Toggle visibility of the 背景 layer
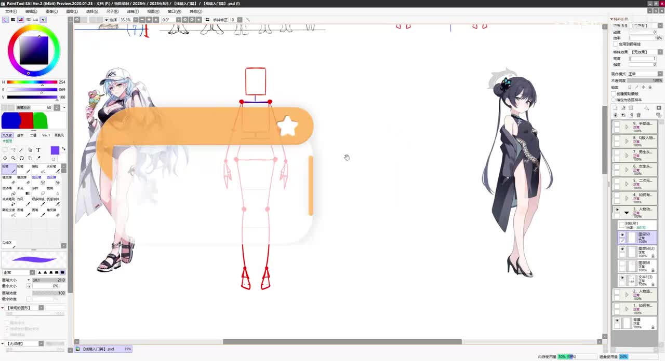Screen dimensions: 665x361 (617, 321)
